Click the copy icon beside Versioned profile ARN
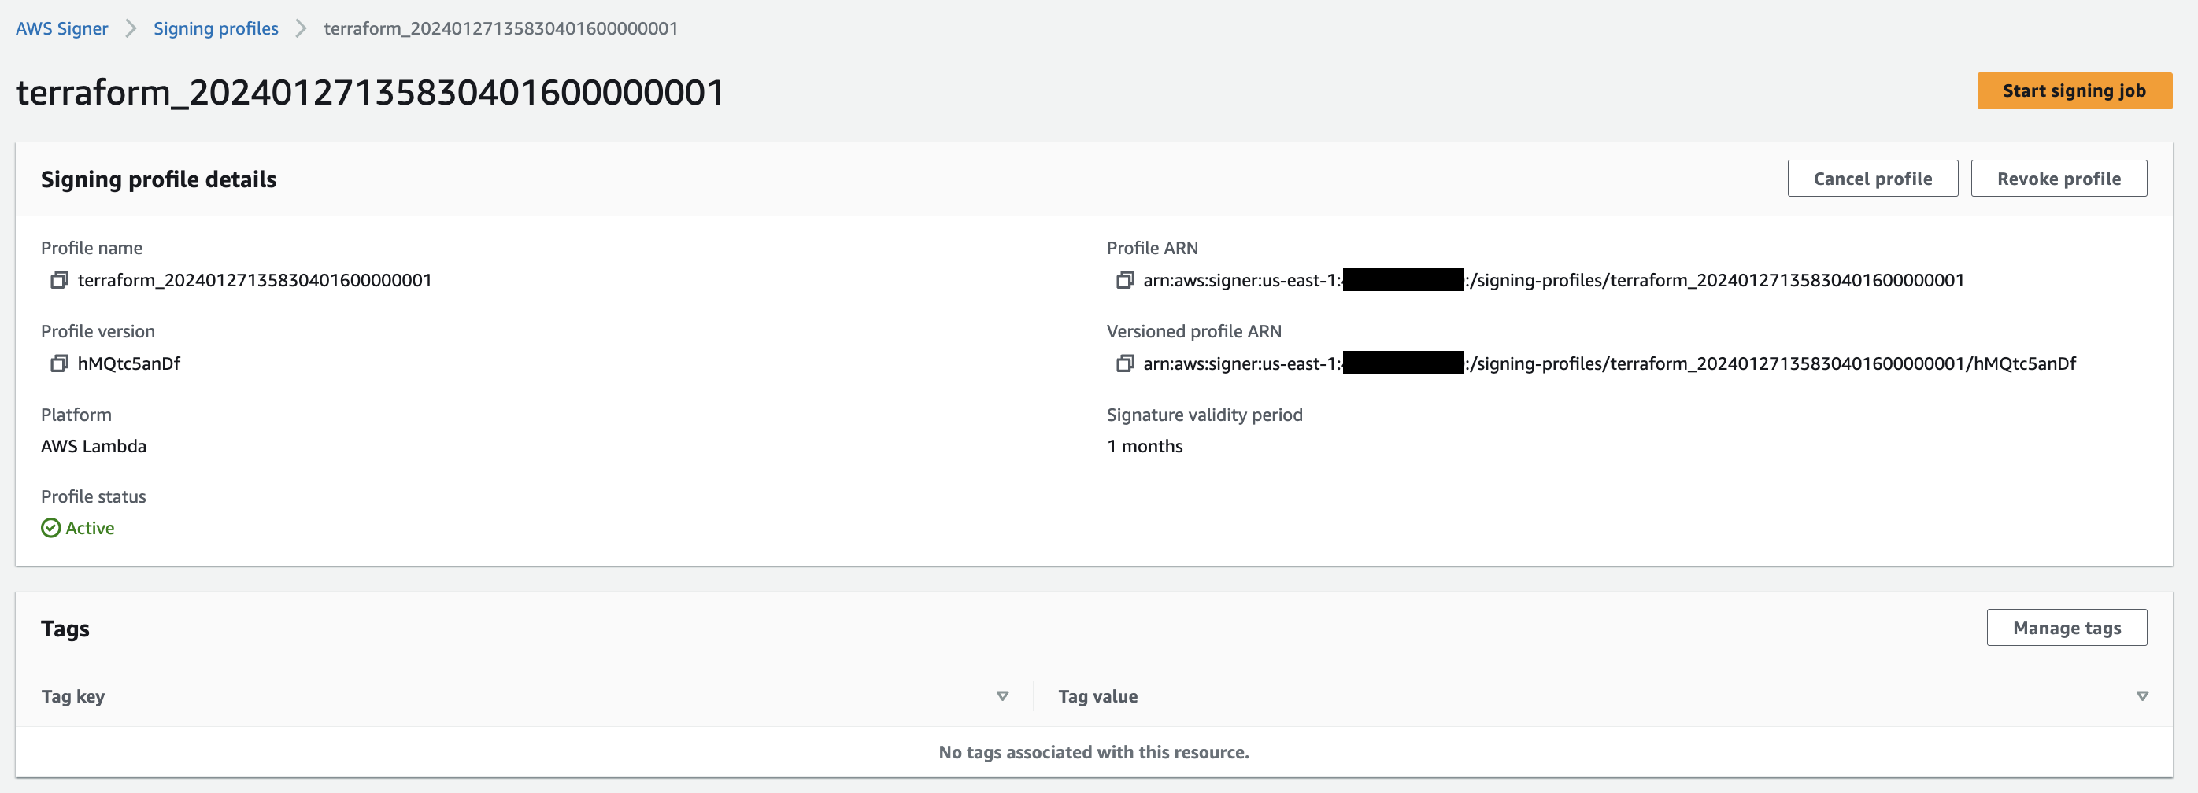The height and width of the screenshot is (793, 2198). 1125,364
